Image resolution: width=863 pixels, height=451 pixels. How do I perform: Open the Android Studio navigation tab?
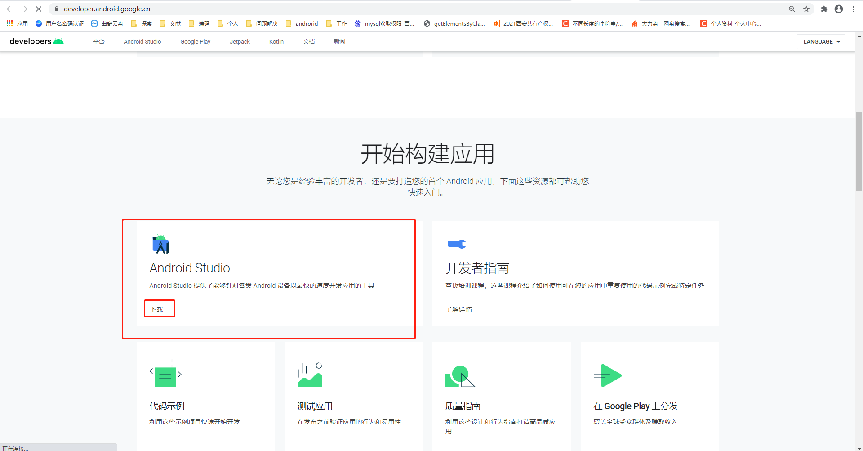click(x=142, y=41)
